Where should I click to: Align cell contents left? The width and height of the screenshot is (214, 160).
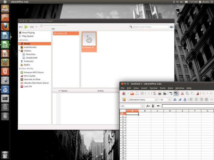[191, 100]
